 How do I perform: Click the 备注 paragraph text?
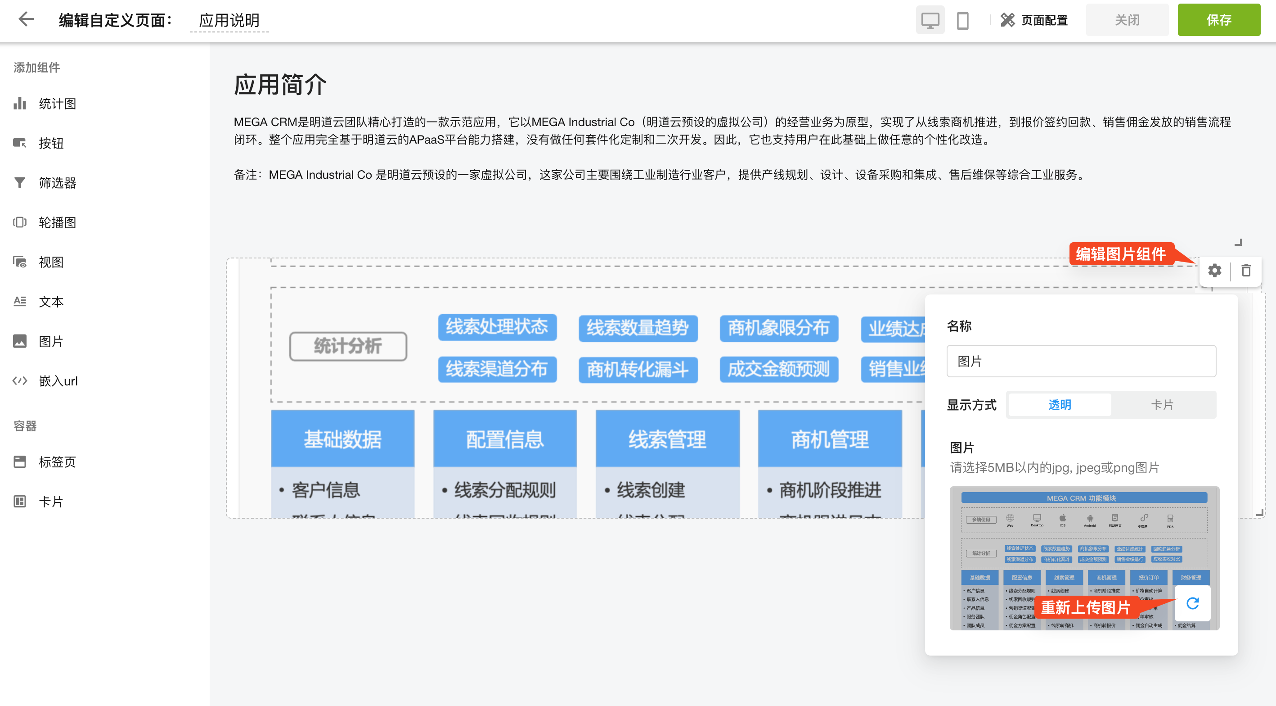coord(660,175)
